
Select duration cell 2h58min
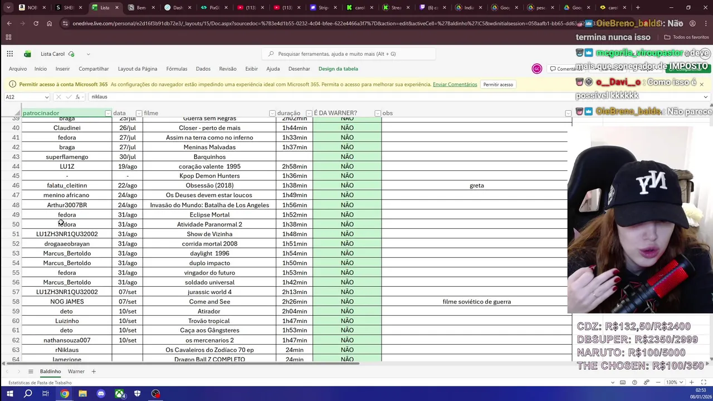click(295, 167)
